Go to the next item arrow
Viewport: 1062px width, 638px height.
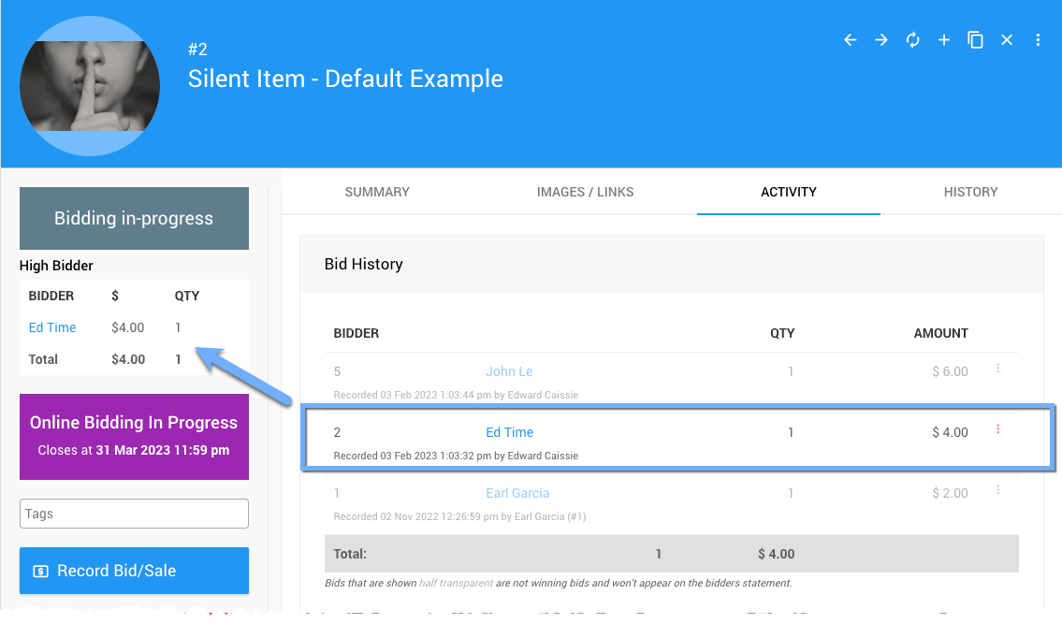(x=881, y=40)
